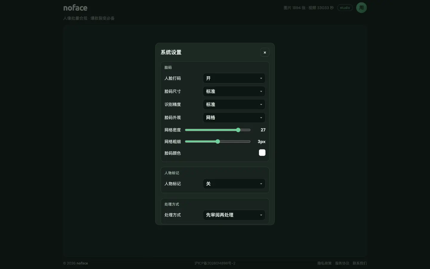Click the 网格密度 slider
The image size is (430, 269).
218,130
